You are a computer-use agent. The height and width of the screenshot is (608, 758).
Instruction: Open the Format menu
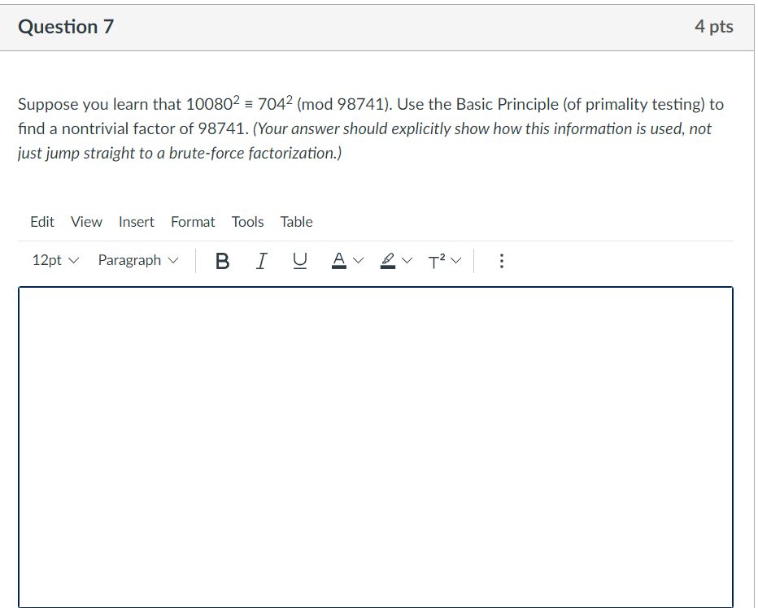pos(193,222)
